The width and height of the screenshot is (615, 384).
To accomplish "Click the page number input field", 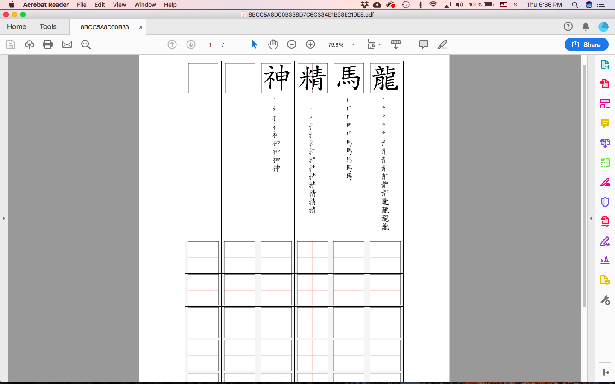I will (211, 45).
